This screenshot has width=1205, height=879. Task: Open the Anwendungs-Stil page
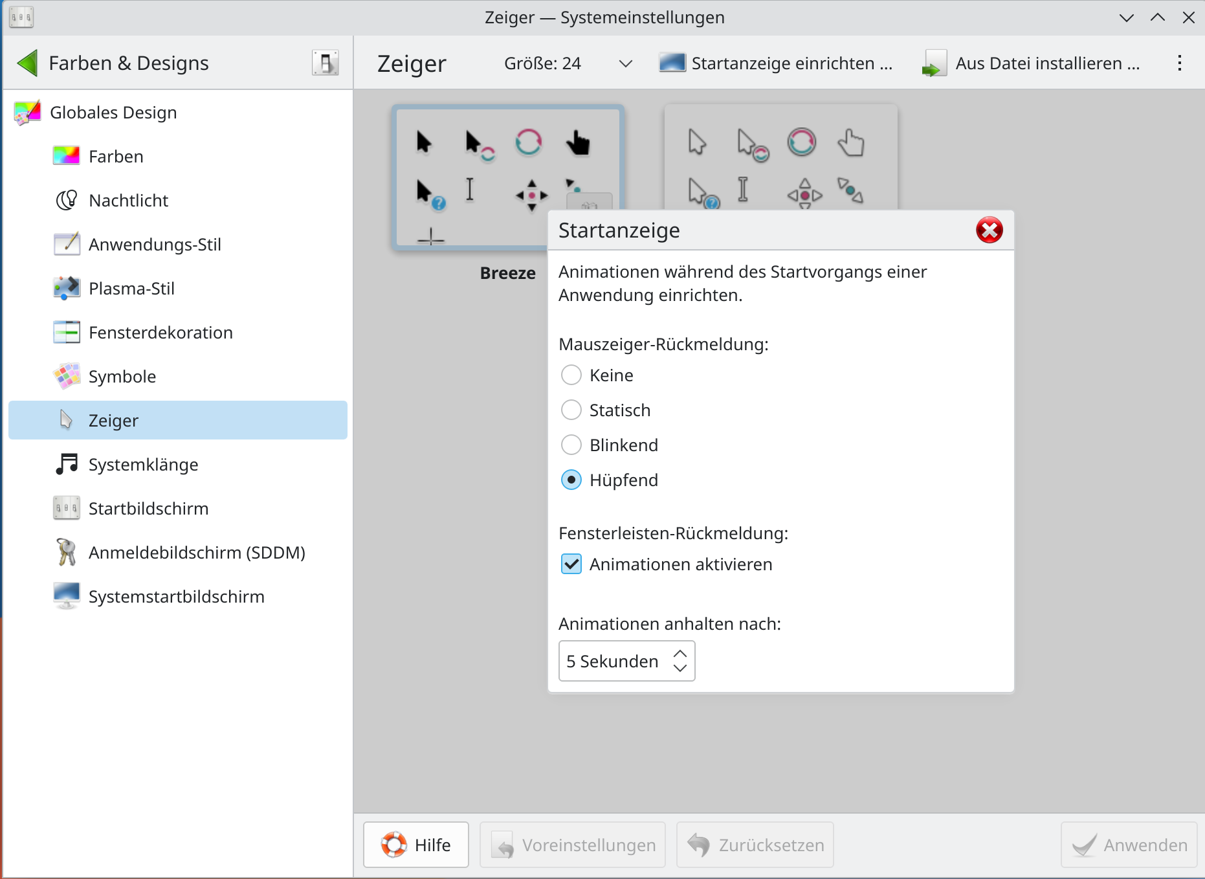click(178, 245)
